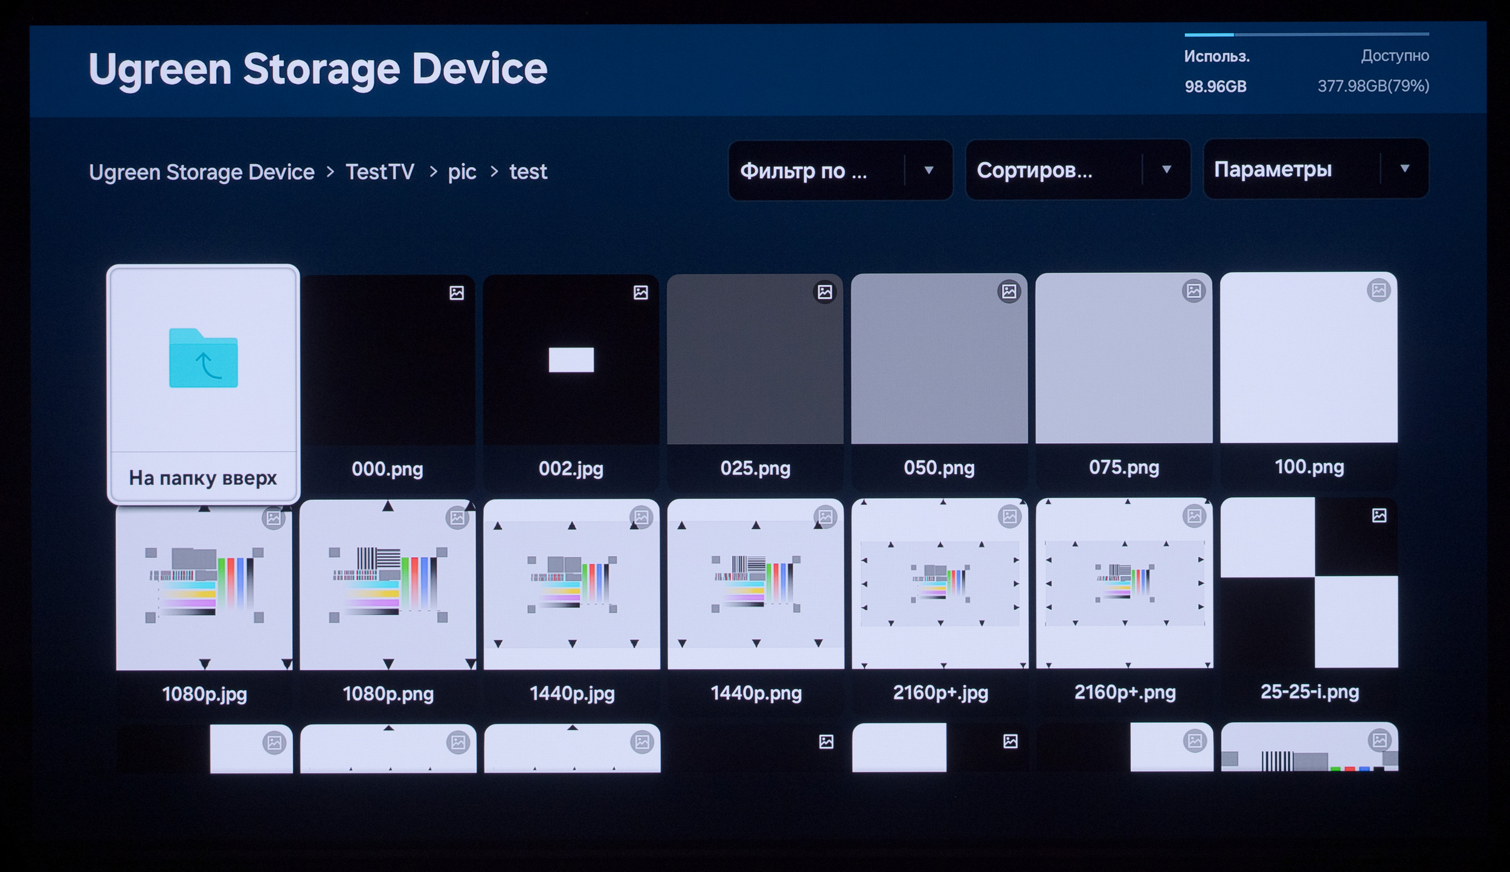This screenshot has width=1510, height=872.
Task: Click the up-folder icon tile
Action: pyautogui.click(x=204, y=359)
